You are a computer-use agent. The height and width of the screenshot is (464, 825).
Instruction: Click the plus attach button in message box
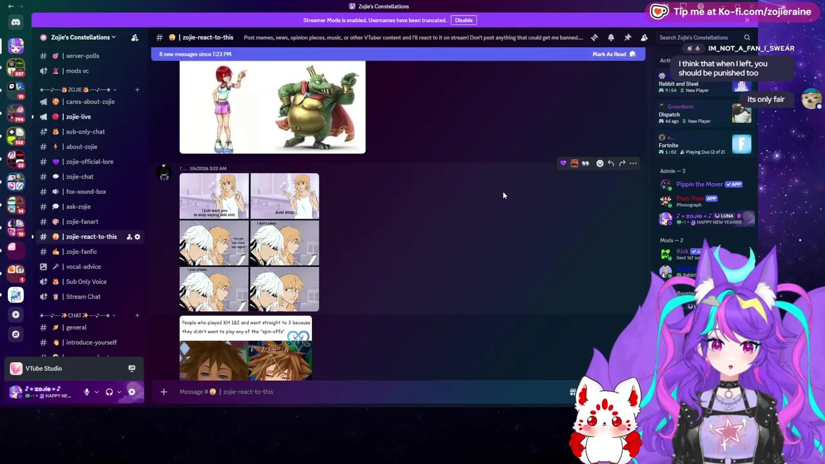click(x=164, y=392)
